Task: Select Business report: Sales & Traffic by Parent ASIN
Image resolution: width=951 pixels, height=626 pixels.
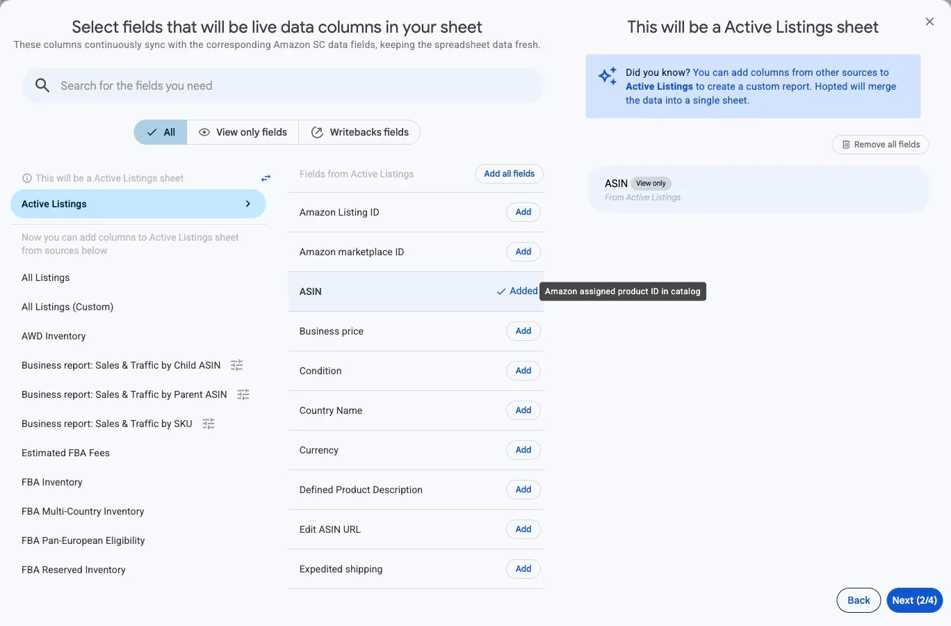Action: click(124, 394)
